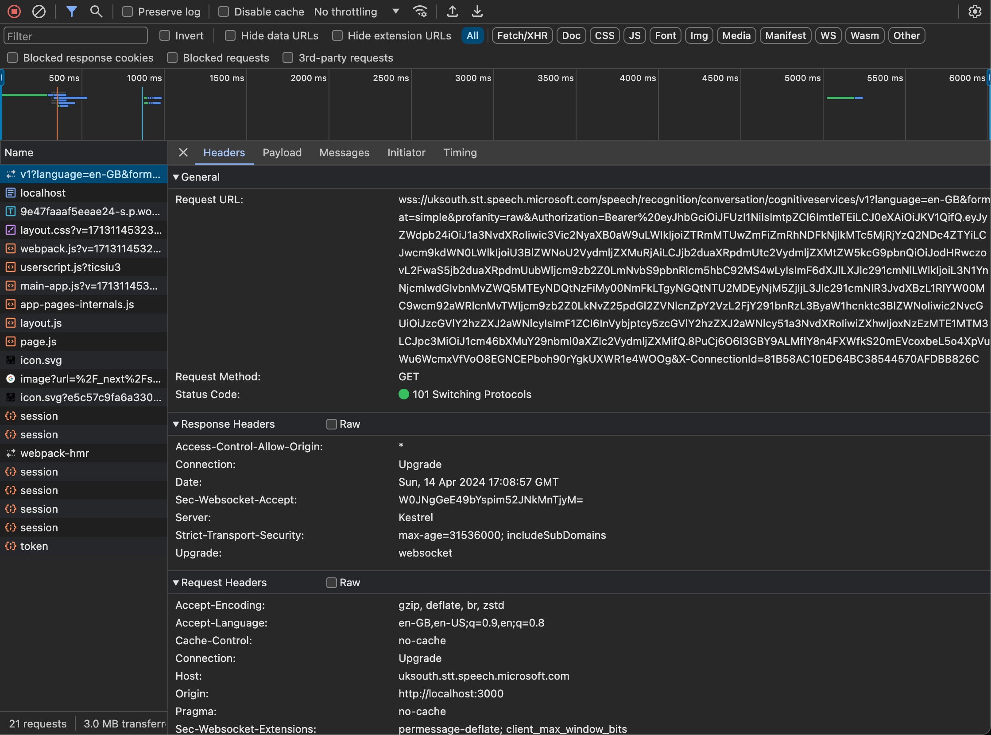The image size is (991, 735).
Task: Switch to the Messages tab
Action: (344, 153)
